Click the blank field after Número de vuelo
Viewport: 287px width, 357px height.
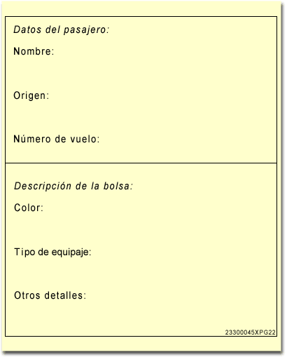pos(188,139)
